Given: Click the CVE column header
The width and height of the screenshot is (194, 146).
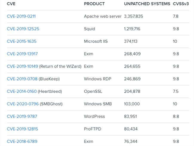Looking at the screenshot, I should click(x=11, y=4).
